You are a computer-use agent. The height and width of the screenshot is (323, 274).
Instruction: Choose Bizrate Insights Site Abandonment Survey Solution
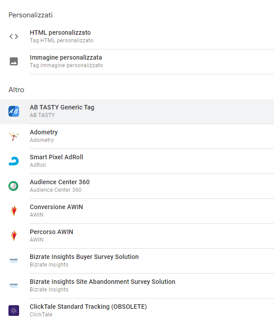[x=137, y=286]
